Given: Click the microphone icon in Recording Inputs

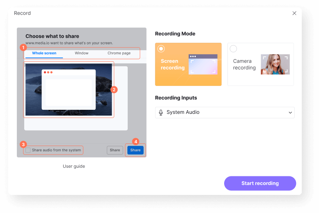Looking at the screenshot, I should pyautogui.click(x=161, y=113).
